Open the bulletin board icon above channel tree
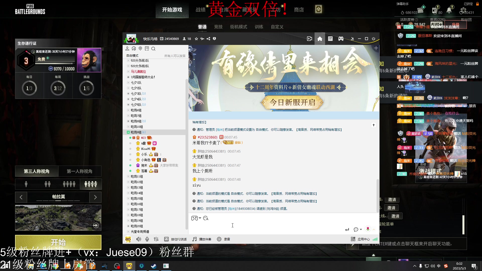Screen dimensions: 482x271 coord(147,48)
